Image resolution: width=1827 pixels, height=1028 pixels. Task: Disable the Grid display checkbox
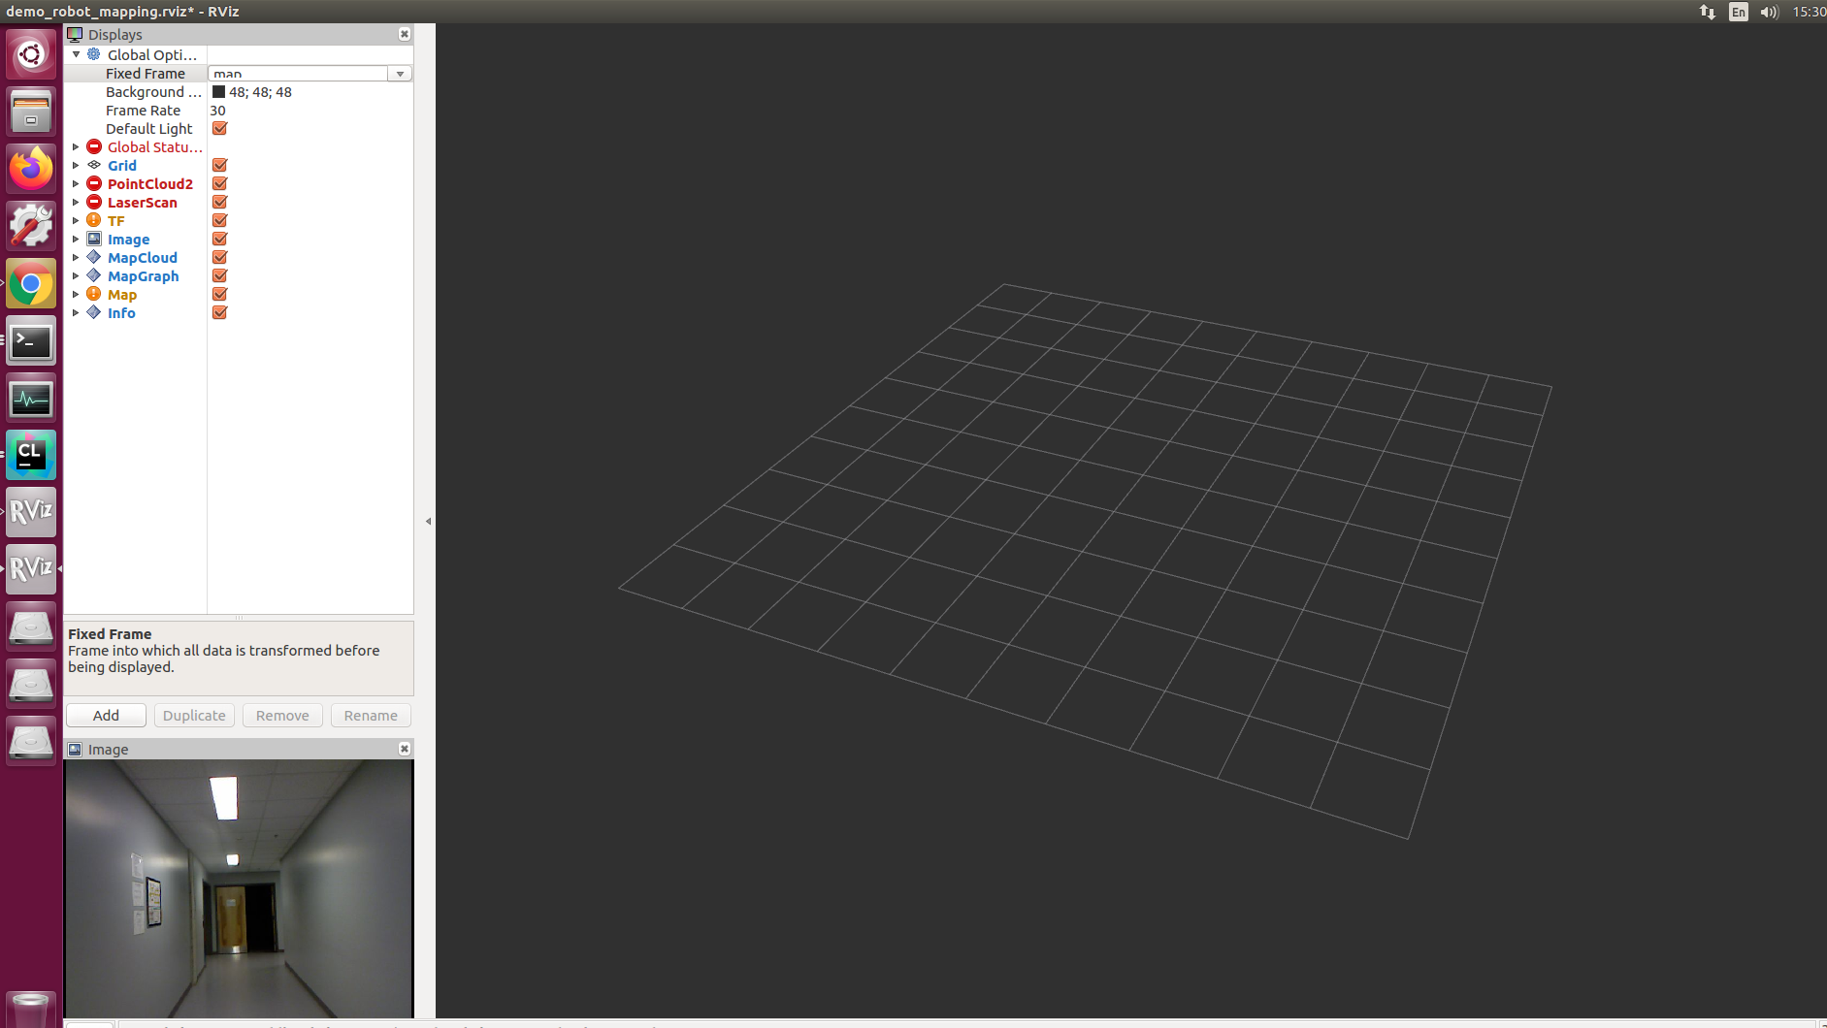[x=219, y=165]
